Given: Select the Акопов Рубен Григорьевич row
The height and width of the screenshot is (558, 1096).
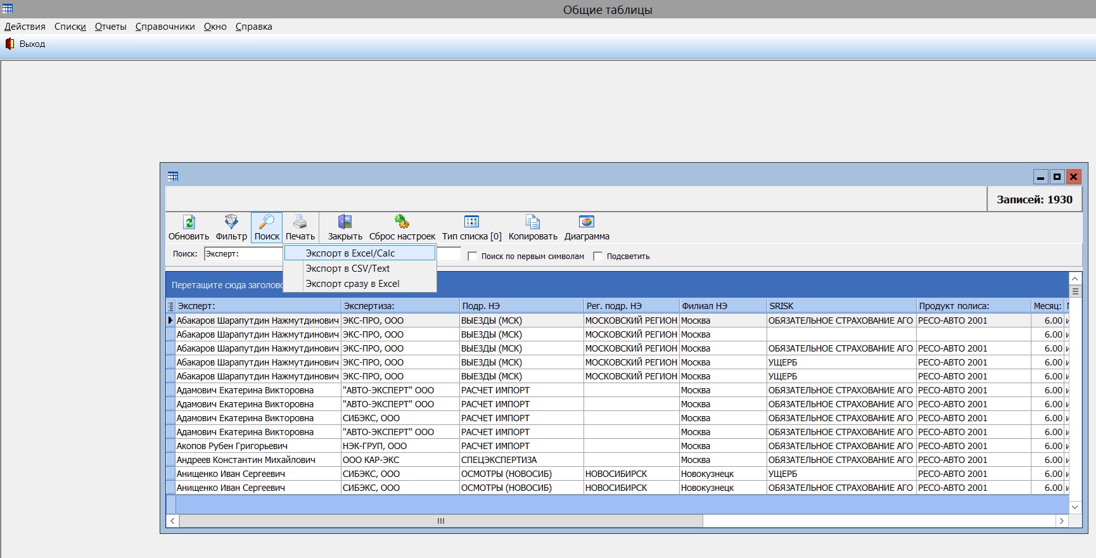Looking at the screenshot, I should (x=618, y=446).
